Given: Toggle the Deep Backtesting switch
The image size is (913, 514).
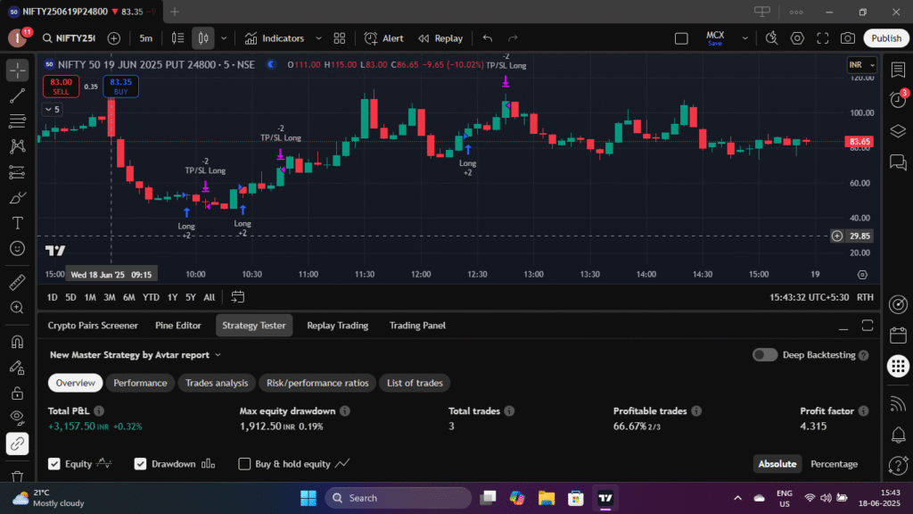Looking at the screenshot, I should pos(764,355).
